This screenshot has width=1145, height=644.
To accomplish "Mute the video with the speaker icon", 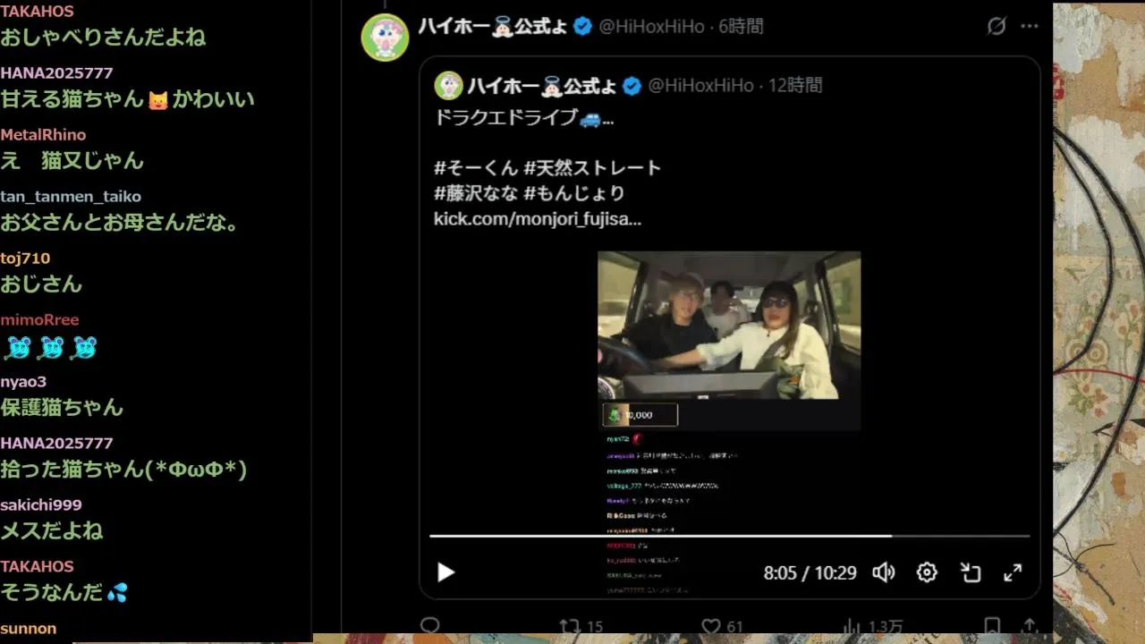I will click(x=884, y=572).
